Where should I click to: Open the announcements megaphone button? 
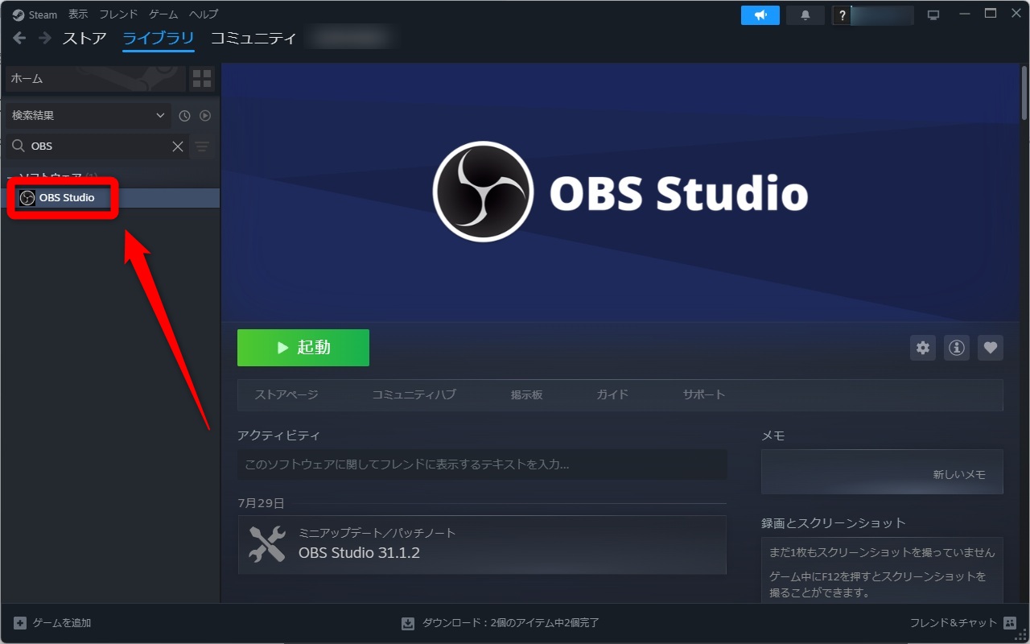(760, 15)
